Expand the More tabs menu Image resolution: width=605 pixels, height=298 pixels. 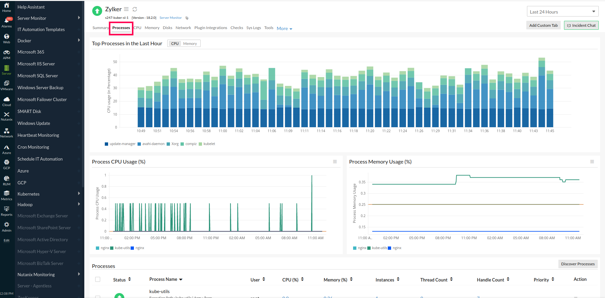point(284,28)
